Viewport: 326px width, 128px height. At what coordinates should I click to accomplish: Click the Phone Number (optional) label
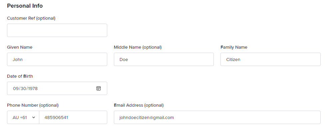(x=33, y=105)
